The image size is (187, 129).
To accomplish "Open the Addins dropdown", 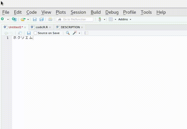I will click(125, 19).
